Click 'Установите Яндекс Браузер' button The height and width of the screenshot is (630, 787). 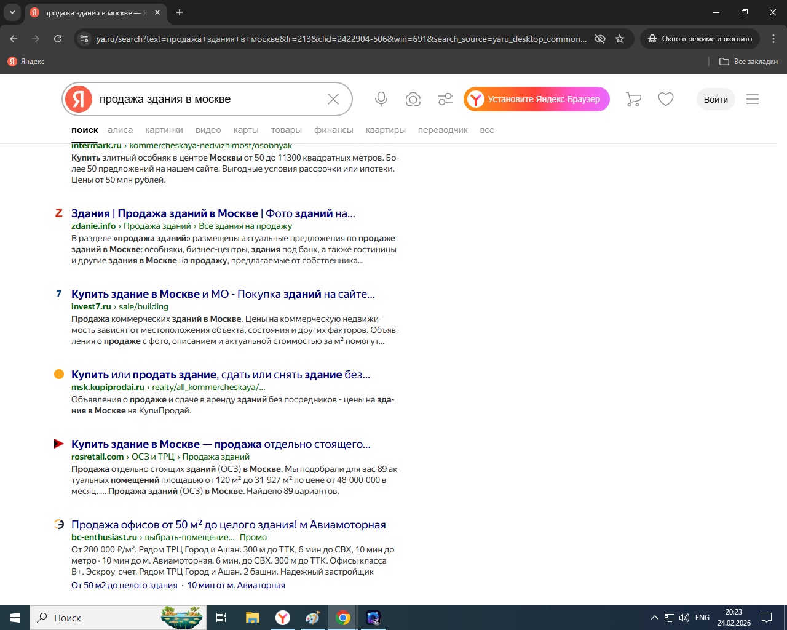pyautogui.click(x=537, y=99)
